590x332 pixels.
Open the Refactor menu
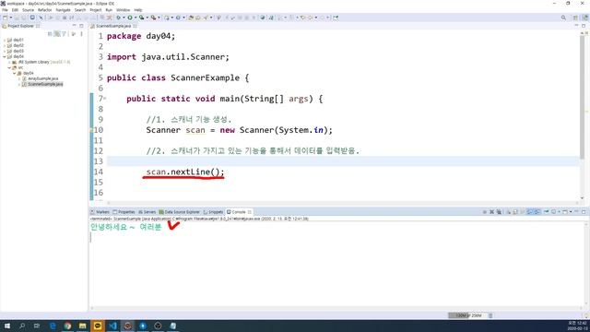44,10
